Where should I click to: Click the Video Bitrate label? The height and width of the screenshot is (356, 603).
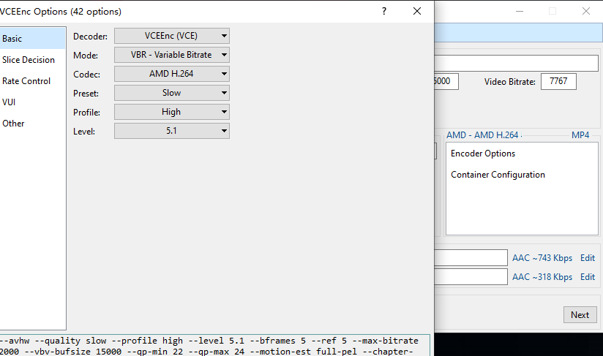pos(510,82)
